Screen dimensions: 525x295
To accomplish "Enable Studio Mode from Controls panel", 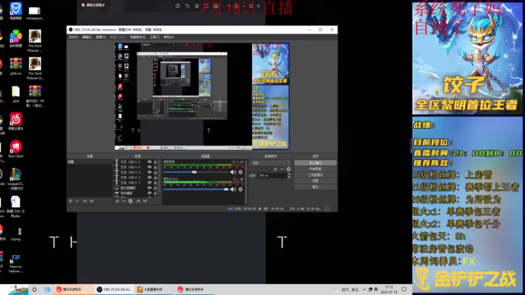I will (x=315, y=175).
